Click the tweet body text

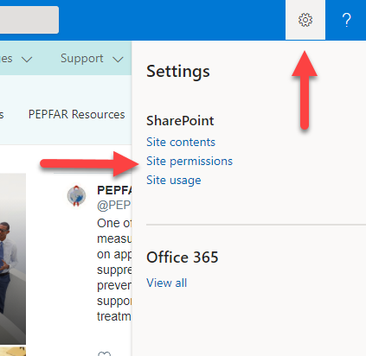click(x=114, y=270)
